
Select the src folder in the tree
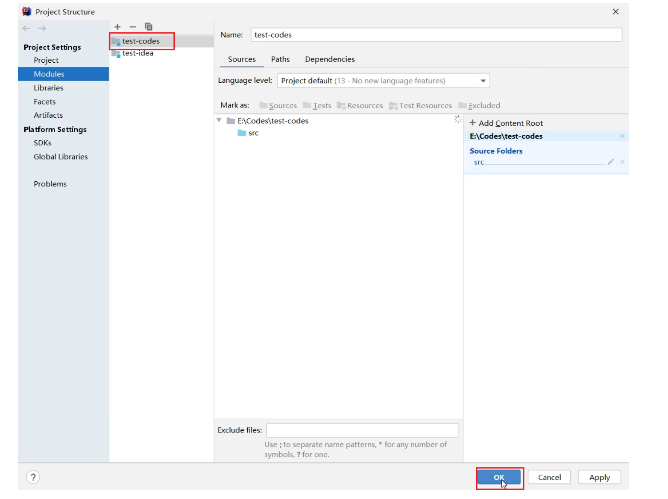[x=248, y=133]
